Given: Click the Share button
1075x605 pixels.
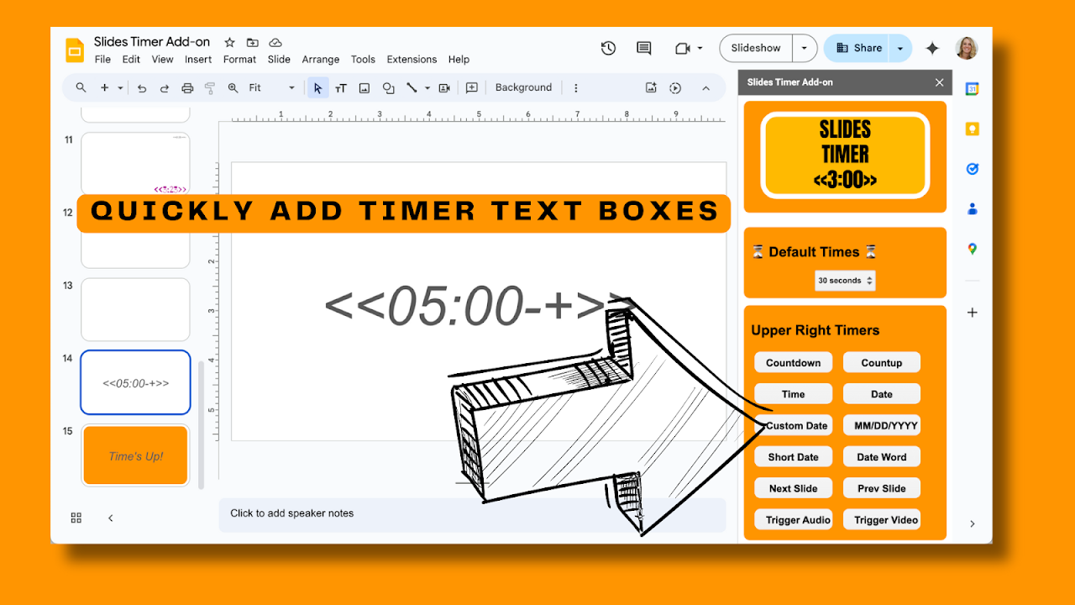Looking at the screenshot, I should click(858, 48).
